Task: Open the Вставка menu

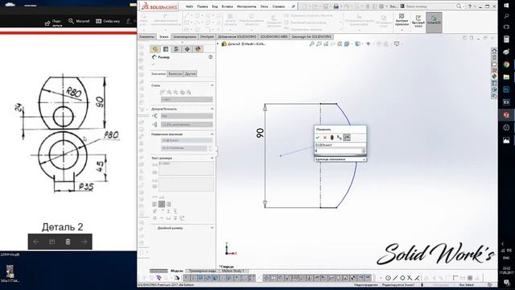Action: click(227, 6)
